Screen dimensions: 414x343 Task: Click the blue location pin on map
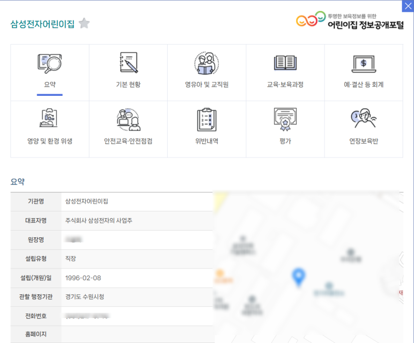299,277
